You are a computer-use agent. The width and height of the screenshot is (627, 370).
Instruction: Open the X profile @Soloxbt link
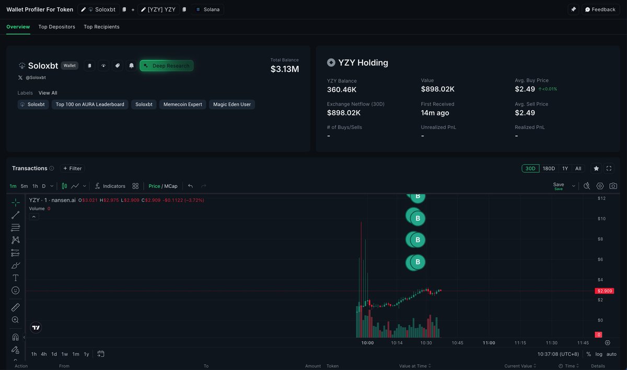32,77
